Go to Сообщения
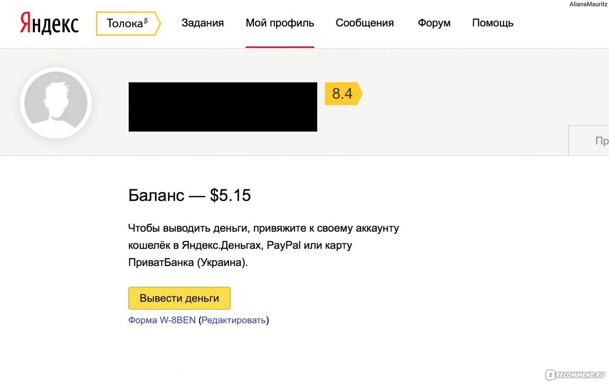 click(x=365, y=23)
